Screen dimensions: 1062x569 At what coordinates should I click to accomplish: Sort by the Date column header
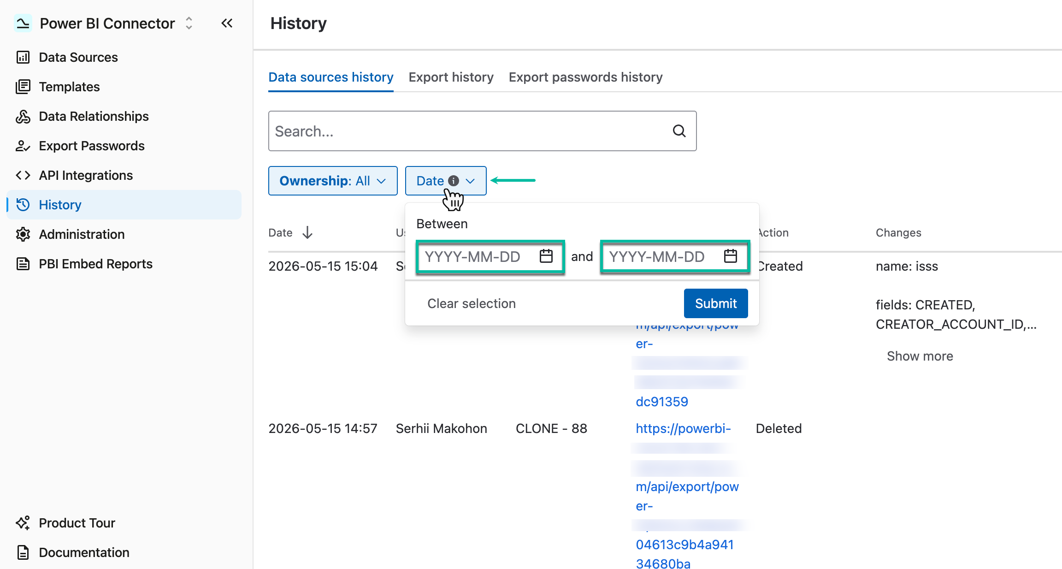[x=280, y=233]
